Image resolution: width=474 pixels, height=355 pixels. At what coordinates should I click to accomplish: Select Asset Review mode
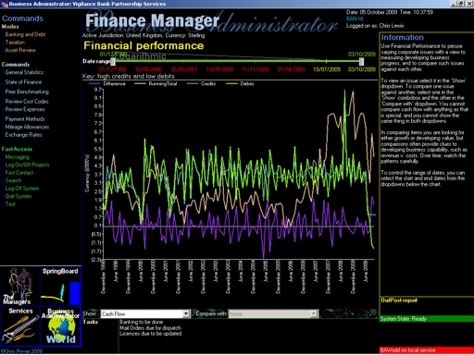tap(20, 50)
